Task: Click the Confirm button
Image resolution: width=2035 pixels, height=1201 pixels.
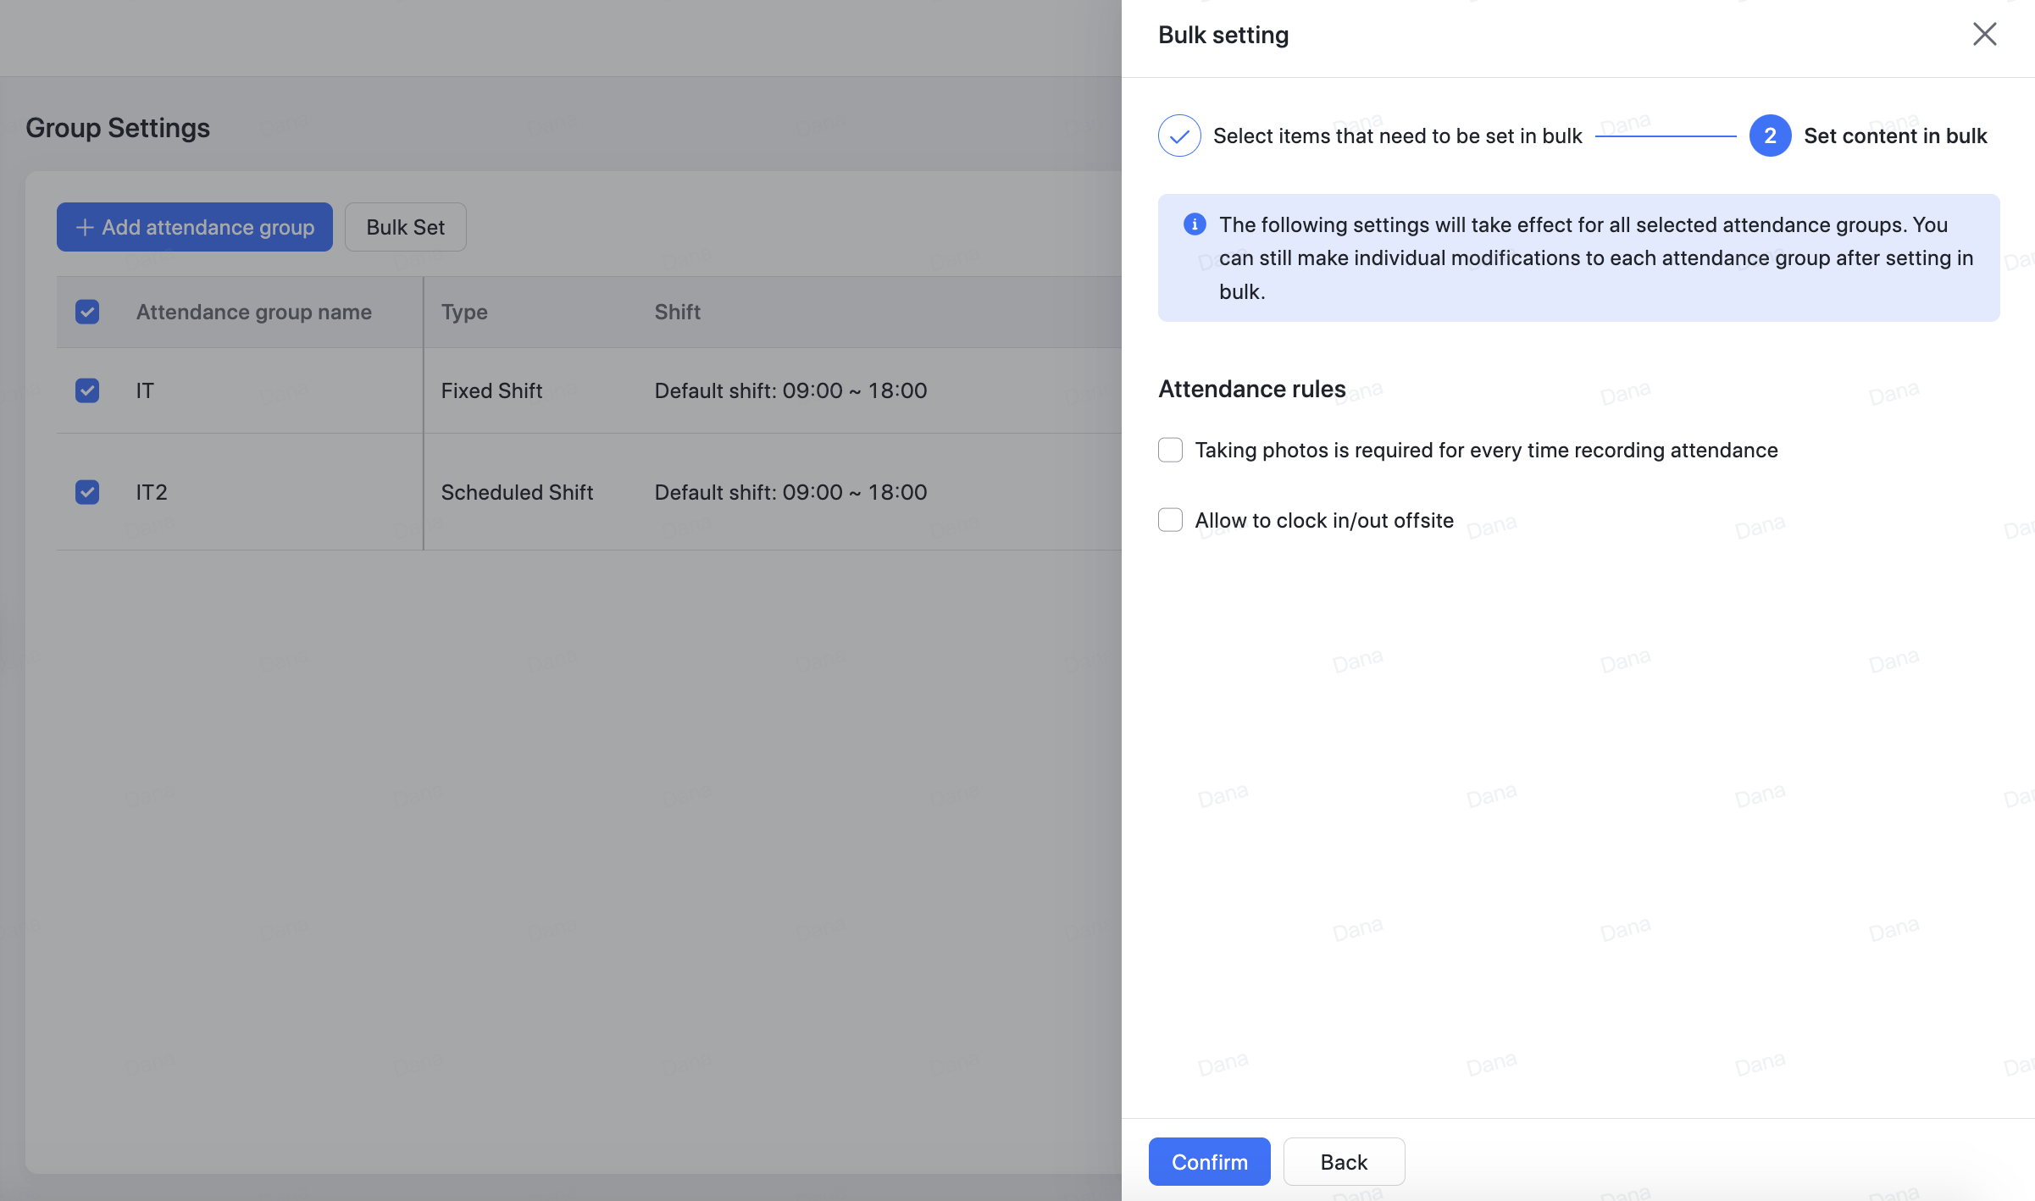Action: tap(1209, 1161)
